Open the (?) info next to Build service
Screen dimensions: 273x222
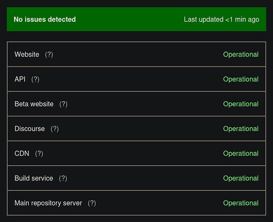click(x=63, y=178)
